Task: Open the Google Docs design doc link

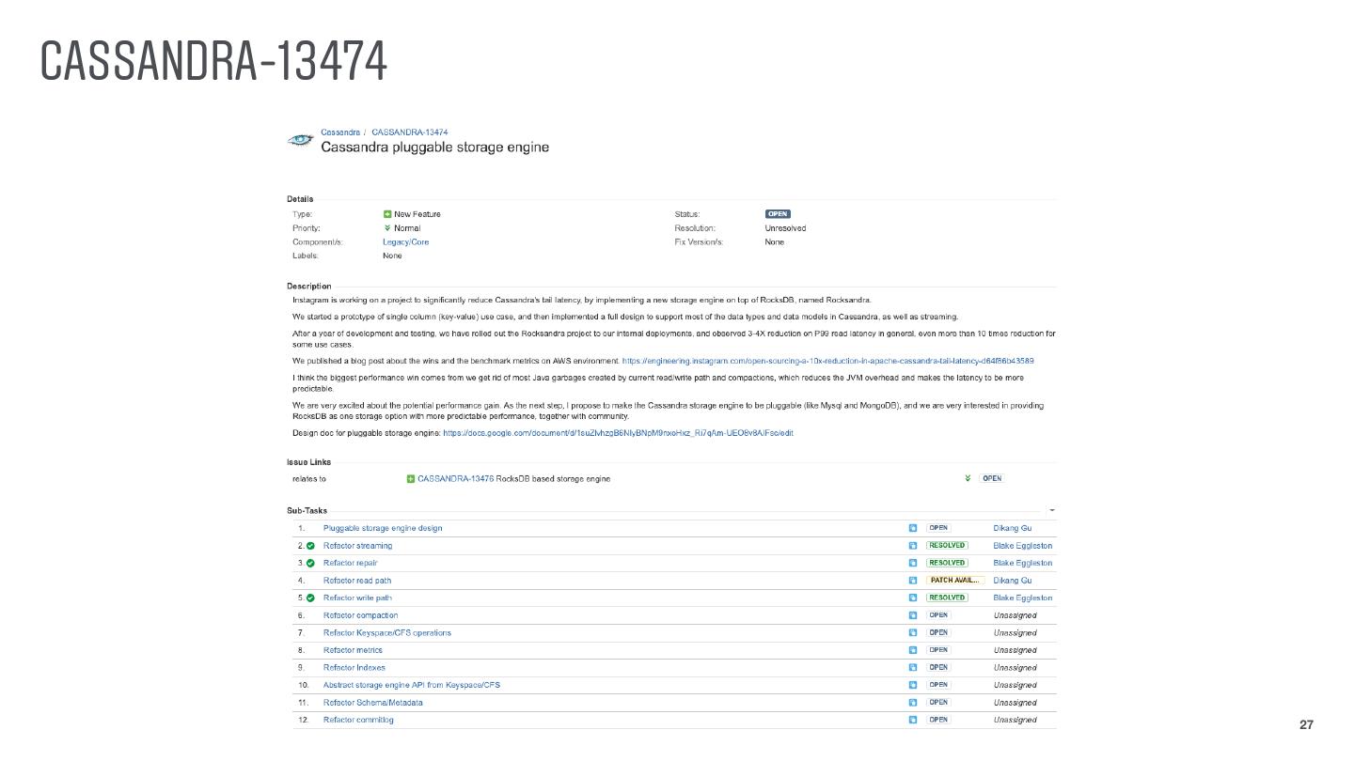Action: 618,433
